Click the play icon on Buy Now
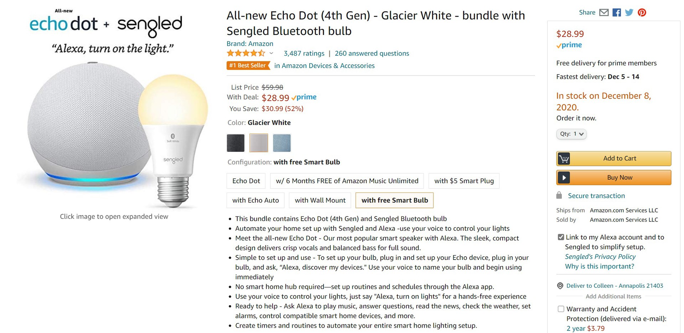 coord(564,178)
